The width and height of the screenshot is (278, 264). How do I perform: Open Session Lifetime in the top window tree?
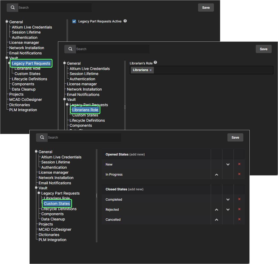(26, 32)
